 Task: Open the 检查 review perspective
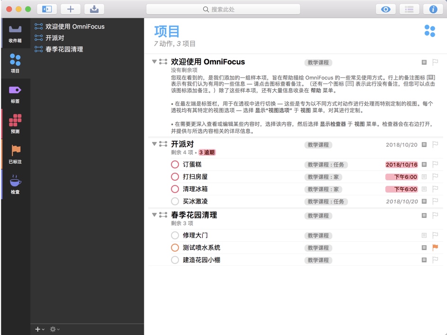(15, 185)
